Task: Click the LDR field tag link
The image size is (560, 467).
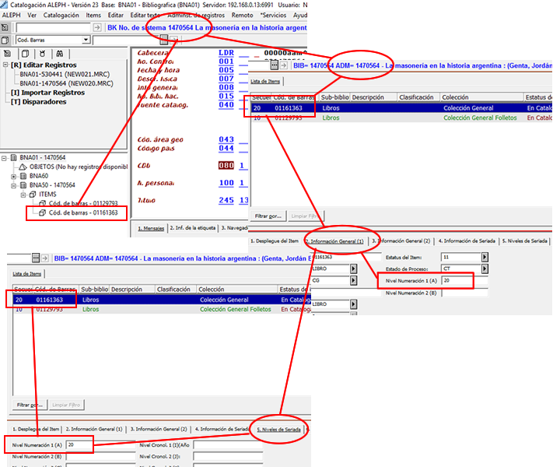Action: tap(226, 53)
